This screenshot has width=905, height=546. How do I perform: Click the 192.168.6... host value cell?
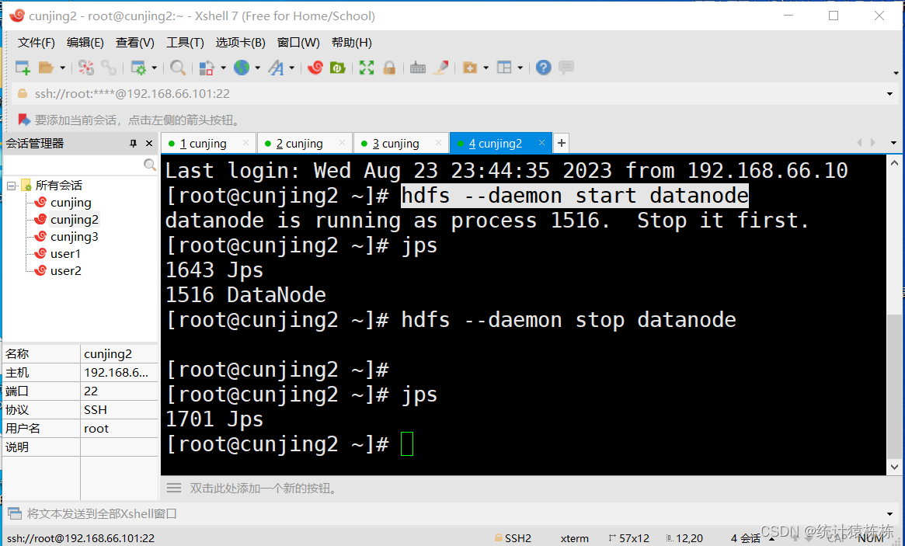click(119, 372)
